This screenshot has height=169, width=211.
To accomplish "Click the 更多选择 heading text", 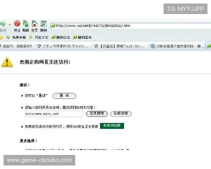I will 28,141.
